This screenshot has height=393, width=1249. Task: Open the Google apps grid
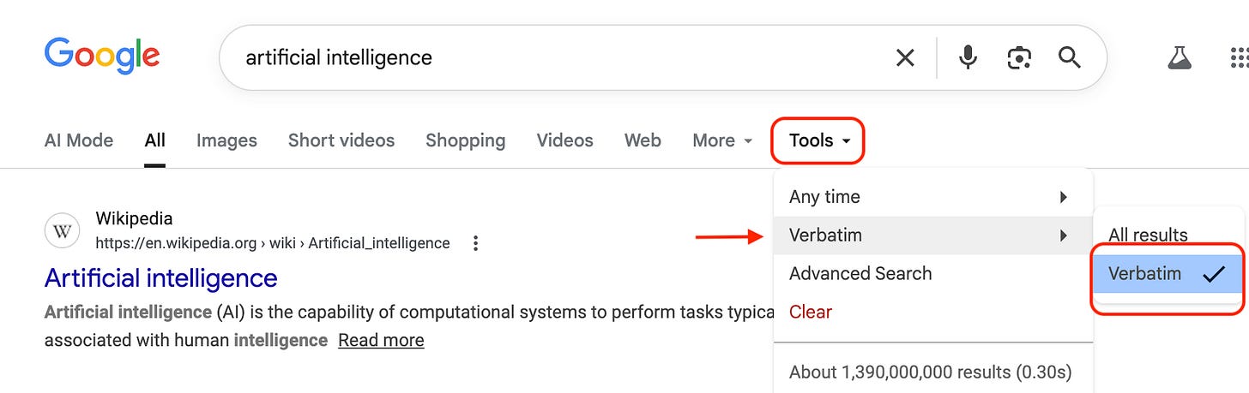tap(1238, 57)
